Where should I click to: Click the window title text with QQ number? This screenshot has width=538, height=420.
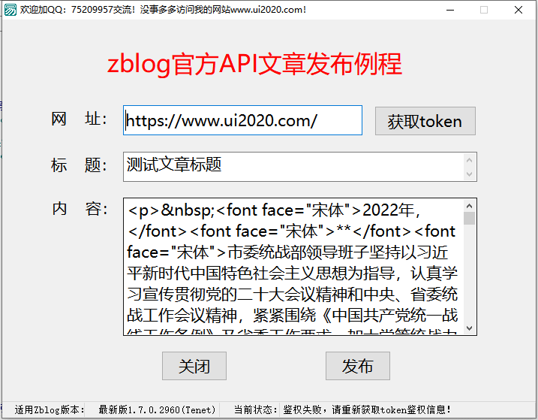[x=163, y=10]
